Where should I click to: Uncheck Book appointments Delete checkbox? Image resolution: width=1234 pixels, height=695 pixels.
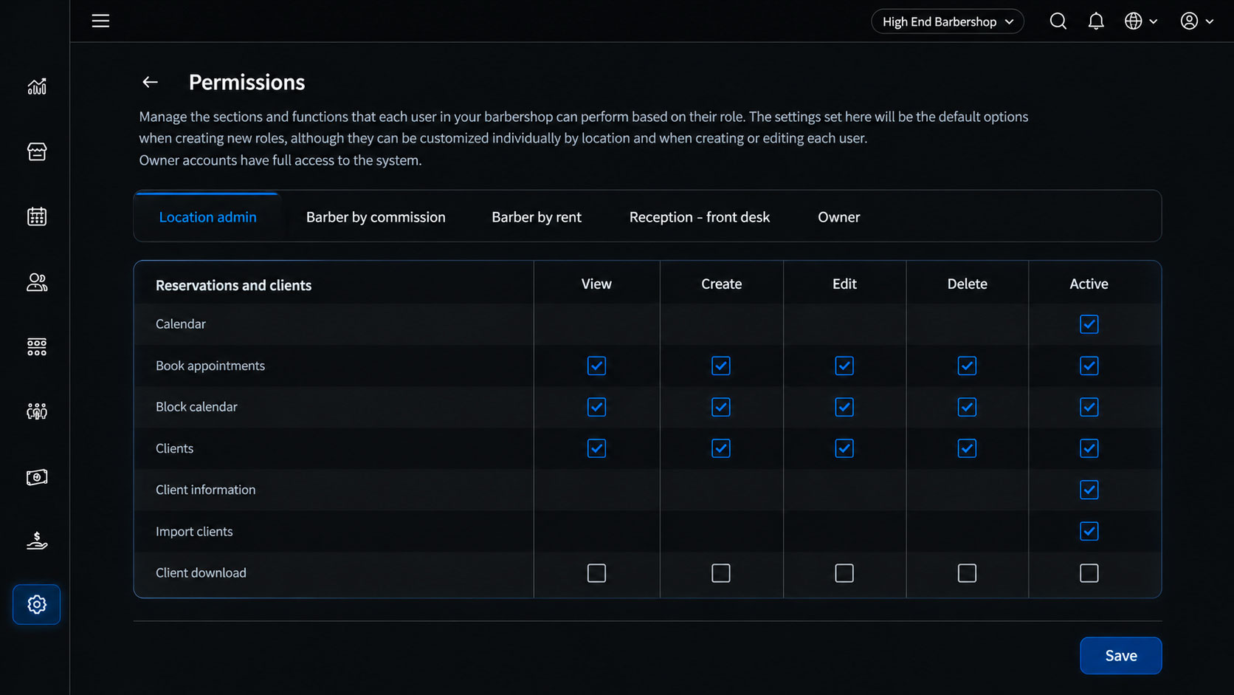click(x=967, y=366)
